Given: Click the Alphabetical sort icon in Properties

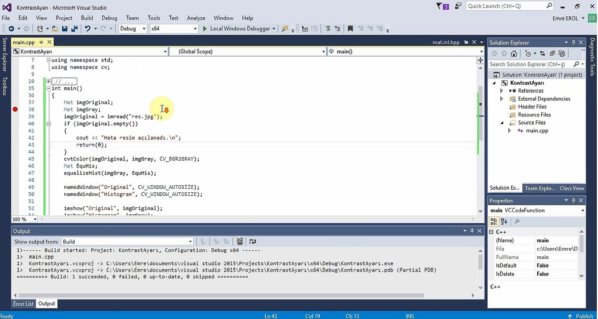Looking at the screenshot, I should tap(504, 221).
